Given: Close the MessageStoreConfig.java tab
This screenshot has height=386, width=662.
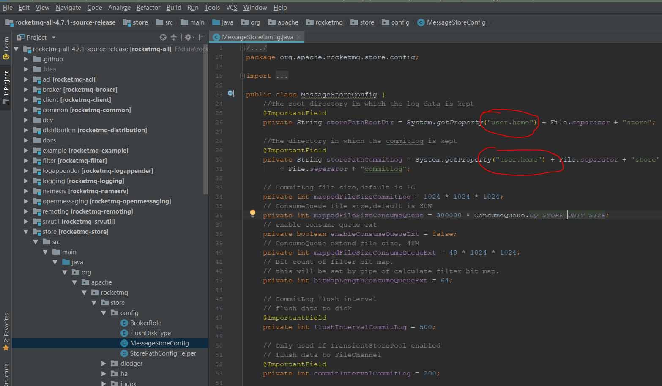Looking at the screenshot, I should 298,37.
